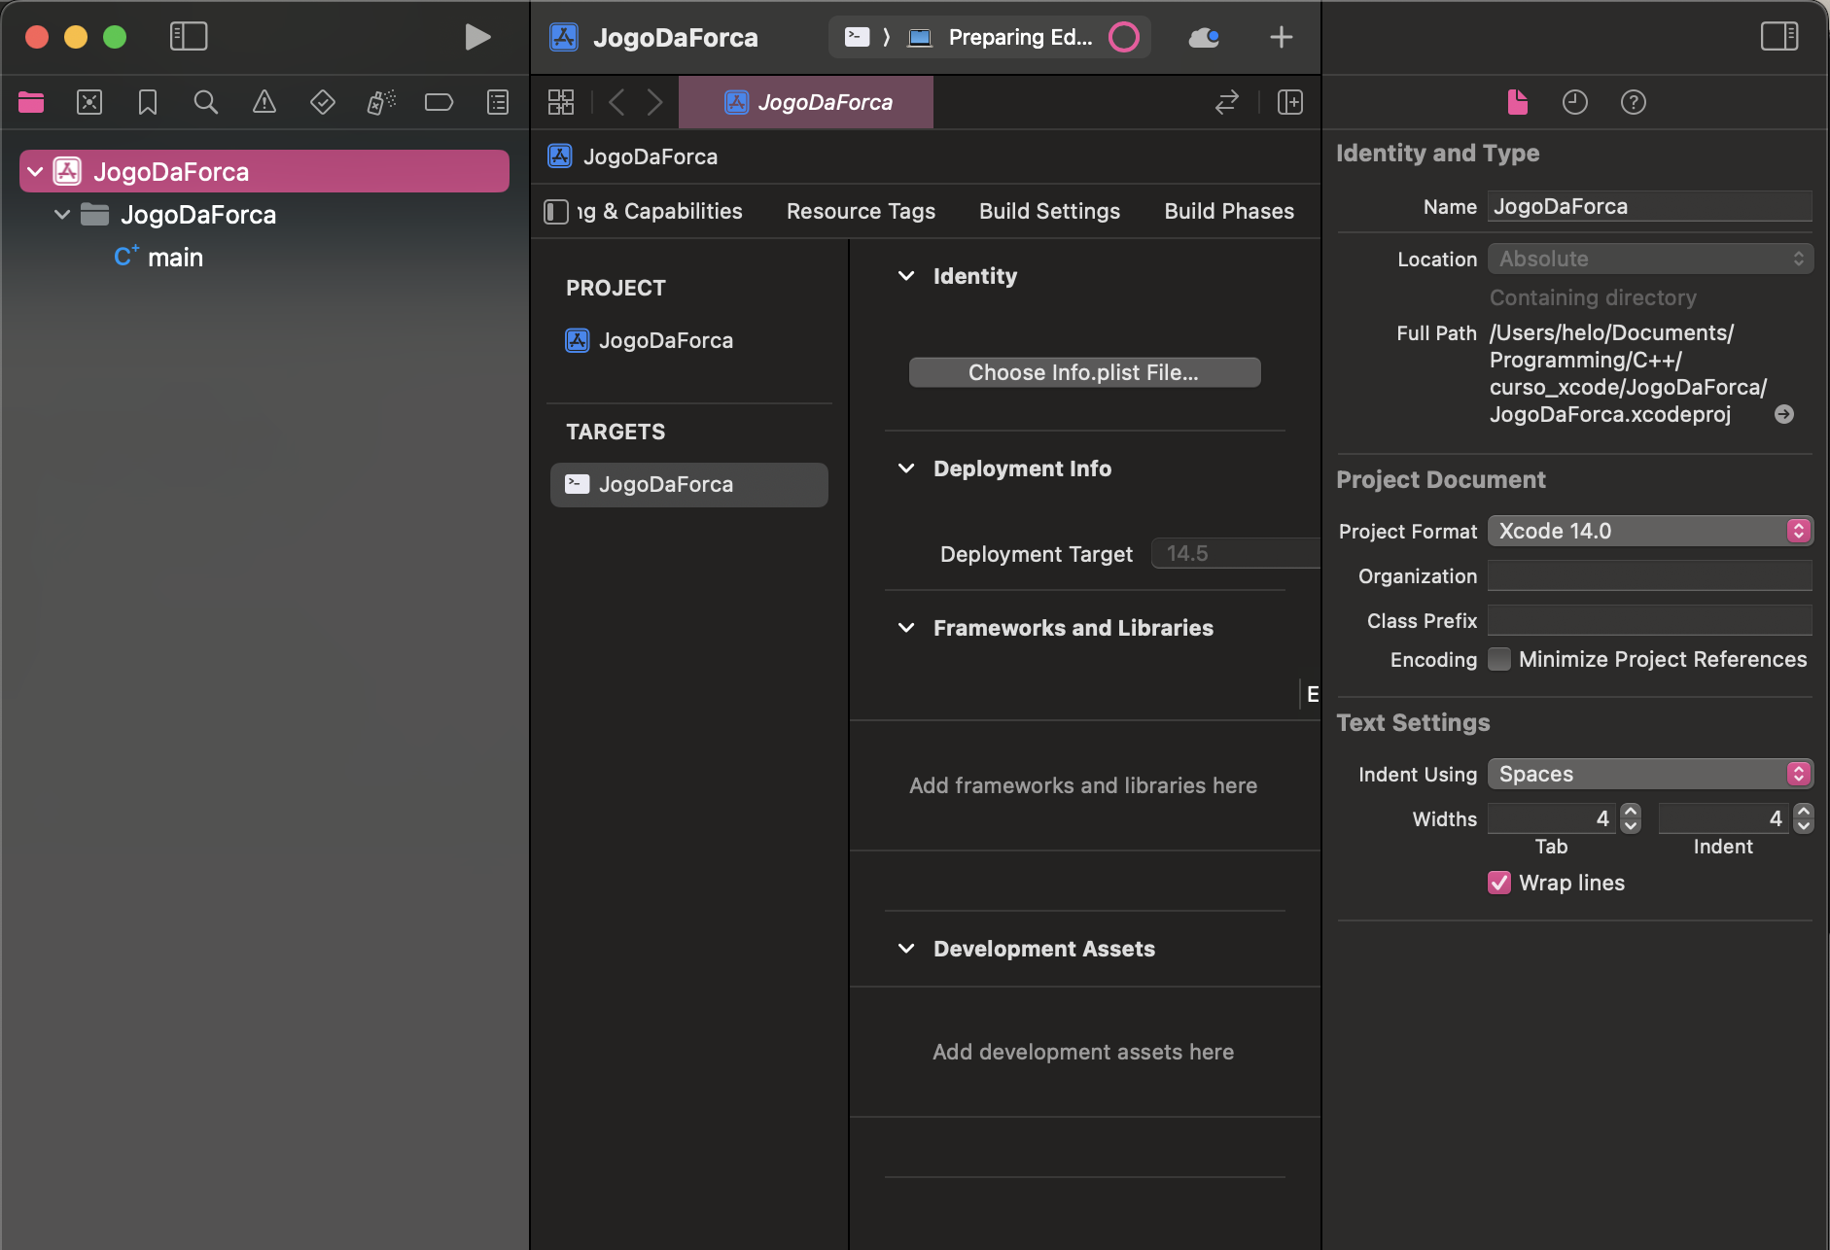Run the project with Play button
Screen dimensions: 1830x1250
[x=476, y=37]
